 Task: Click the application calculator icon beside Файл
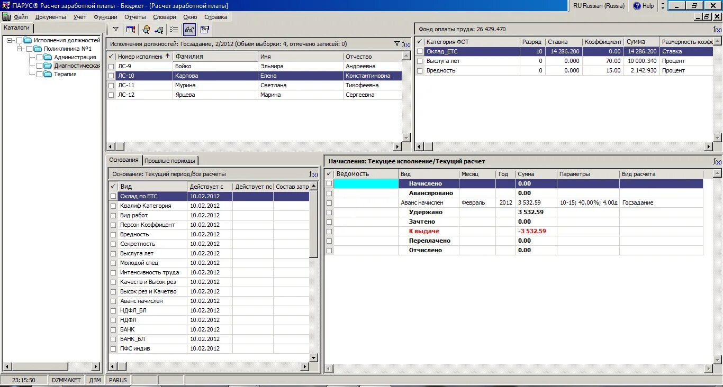[6, 17]
